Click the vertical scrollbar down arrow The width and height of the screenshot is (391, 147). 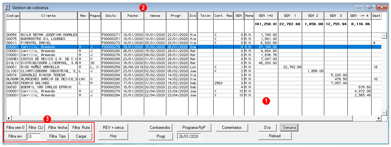[x=384, y=113]
